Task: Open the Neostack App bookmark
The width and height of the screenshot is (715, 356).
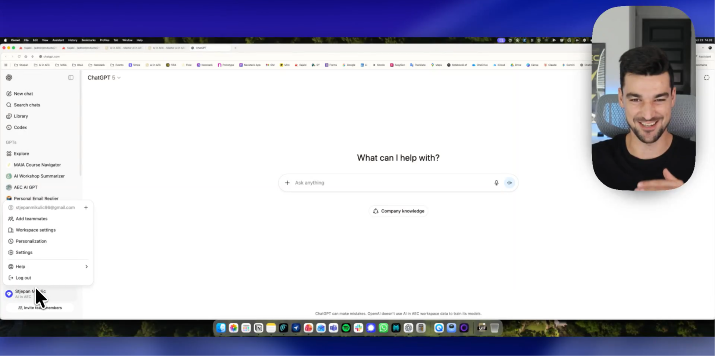Action: pos(250,65)
